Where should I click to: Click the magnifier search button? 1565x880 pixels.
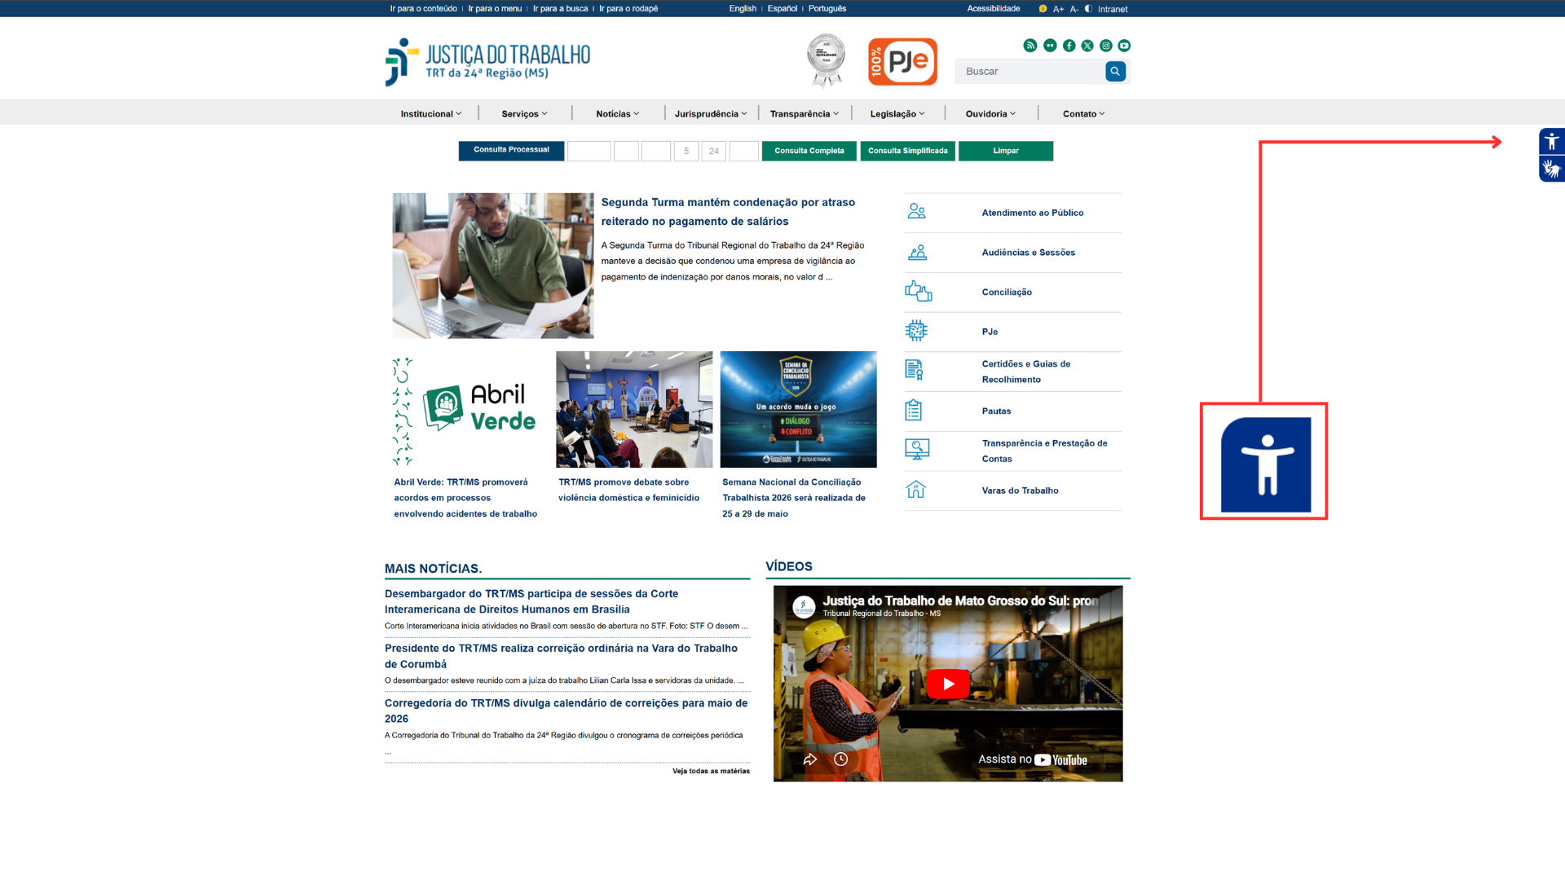(x=1115, y=72)
